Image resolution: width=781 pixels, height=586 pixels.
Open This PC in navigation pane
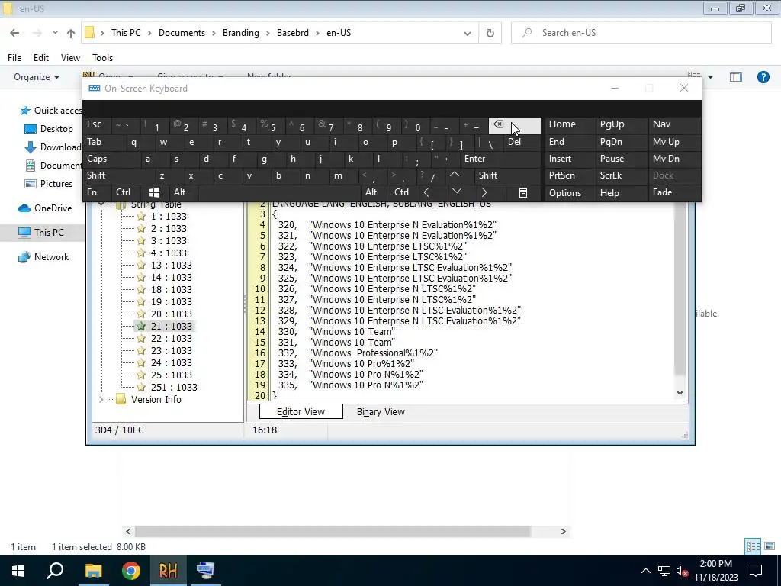pyautogui.click(x=49, y=232)
